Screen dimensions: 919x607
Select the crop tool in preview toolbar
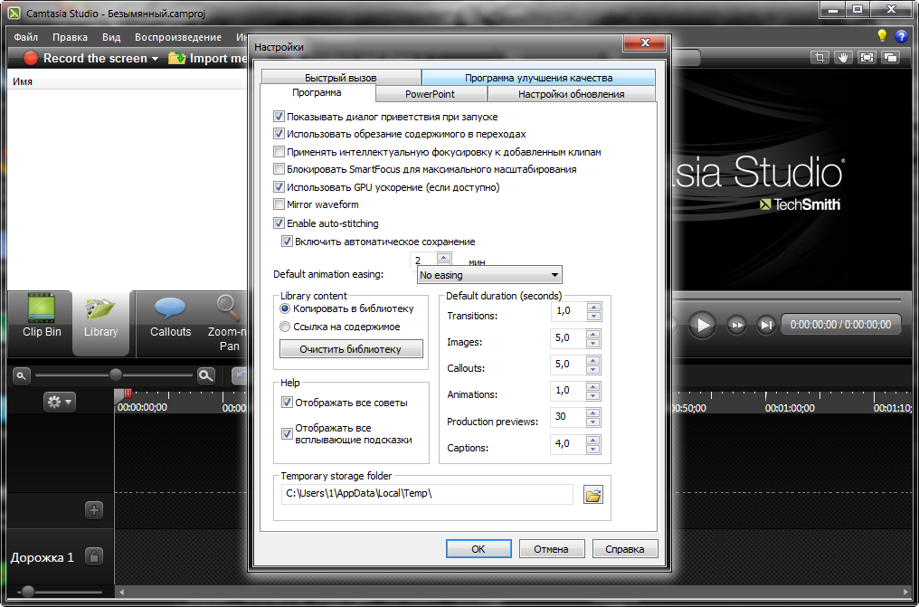[x=820, y=57]
